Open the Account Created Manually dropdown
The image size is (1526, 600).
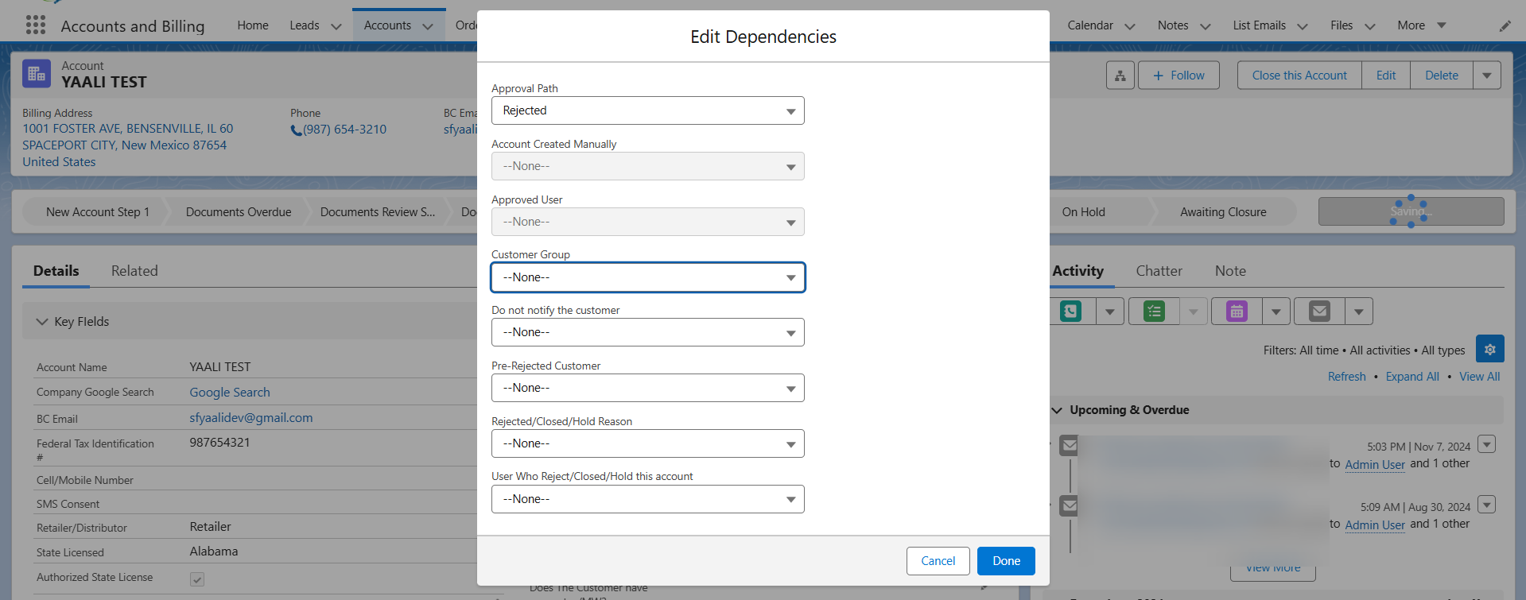click(x=647, y=166)
